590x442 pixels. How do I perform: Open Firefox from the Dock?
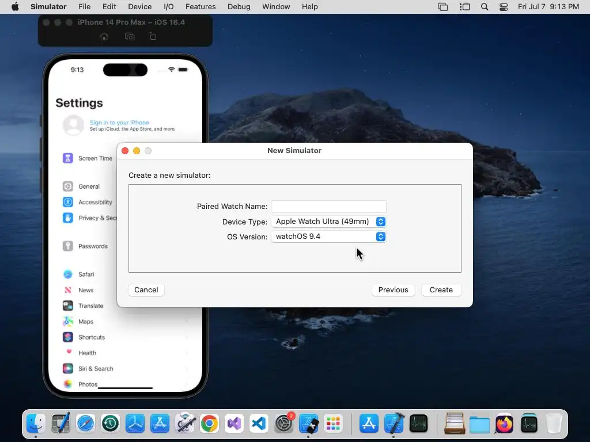pyautogui.click(x=504, y=424)
